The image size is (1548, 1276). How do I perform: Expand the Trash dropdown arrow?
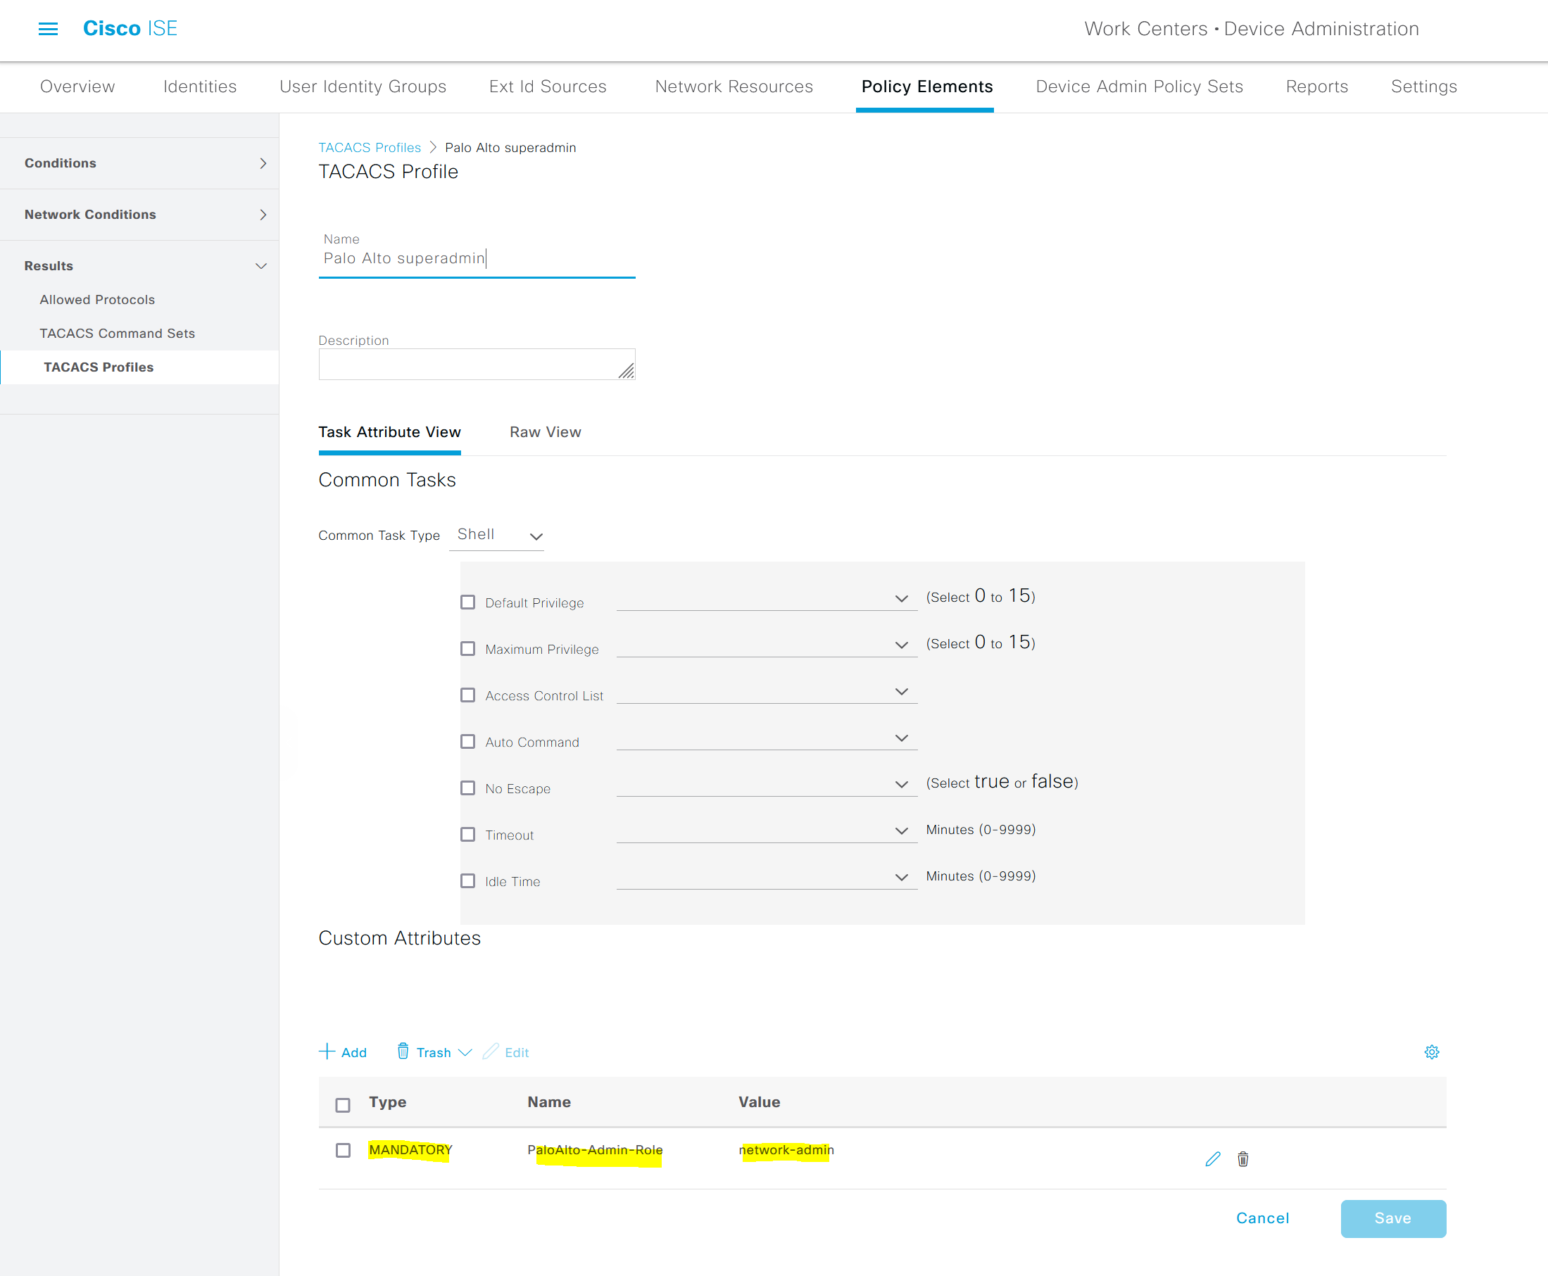(465, 1051)
